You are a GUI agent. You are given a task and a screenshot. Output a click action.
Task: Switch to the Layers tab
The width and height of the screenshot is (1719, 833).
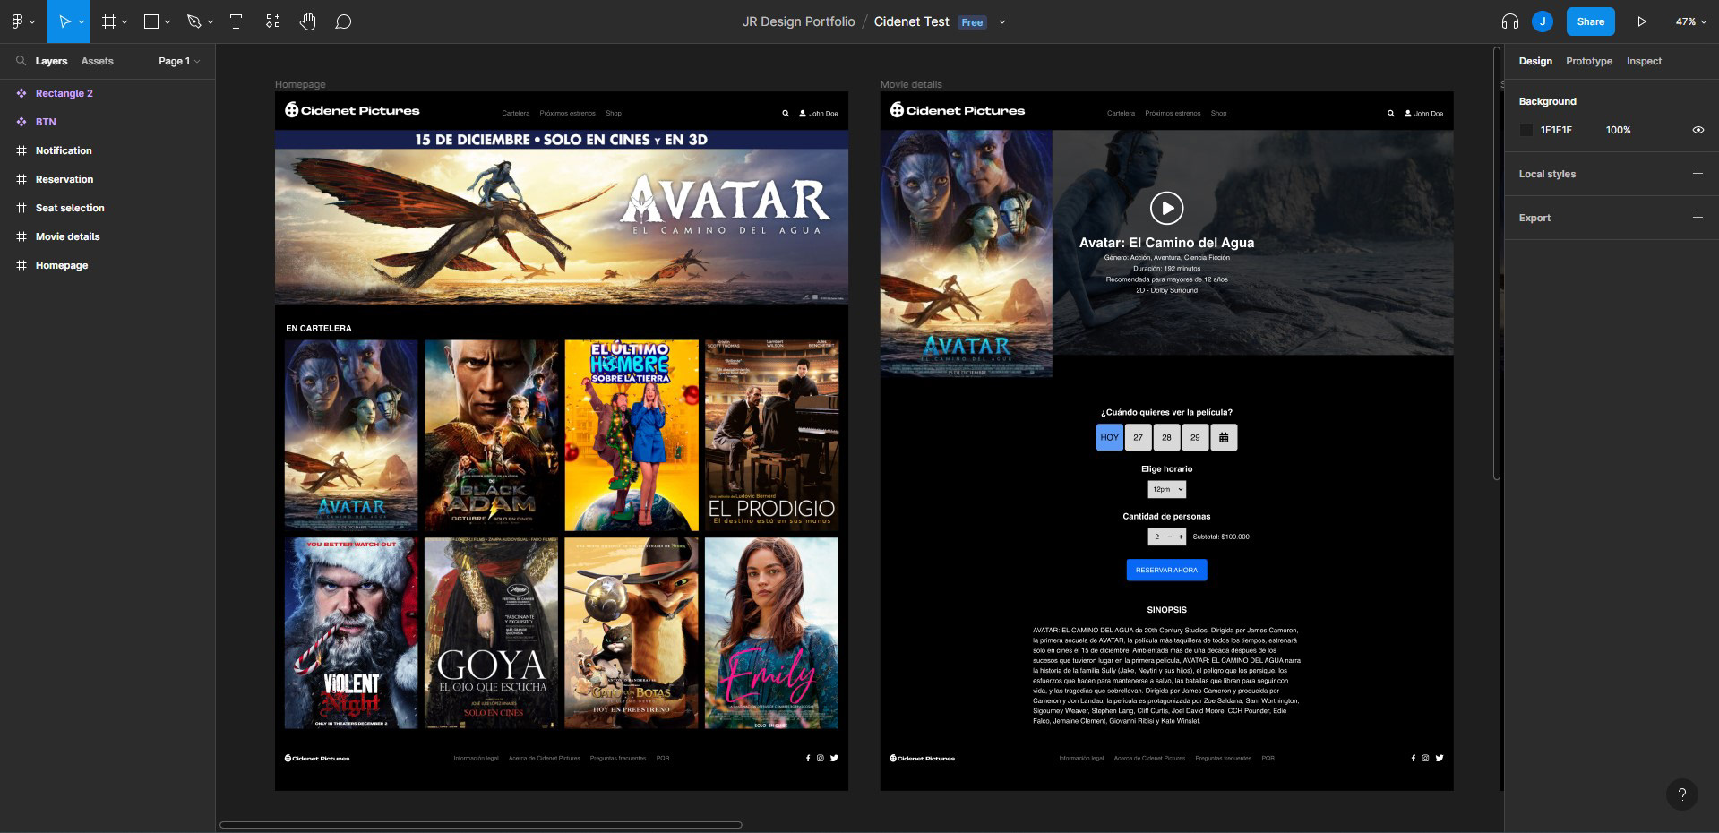pos(51,61)
